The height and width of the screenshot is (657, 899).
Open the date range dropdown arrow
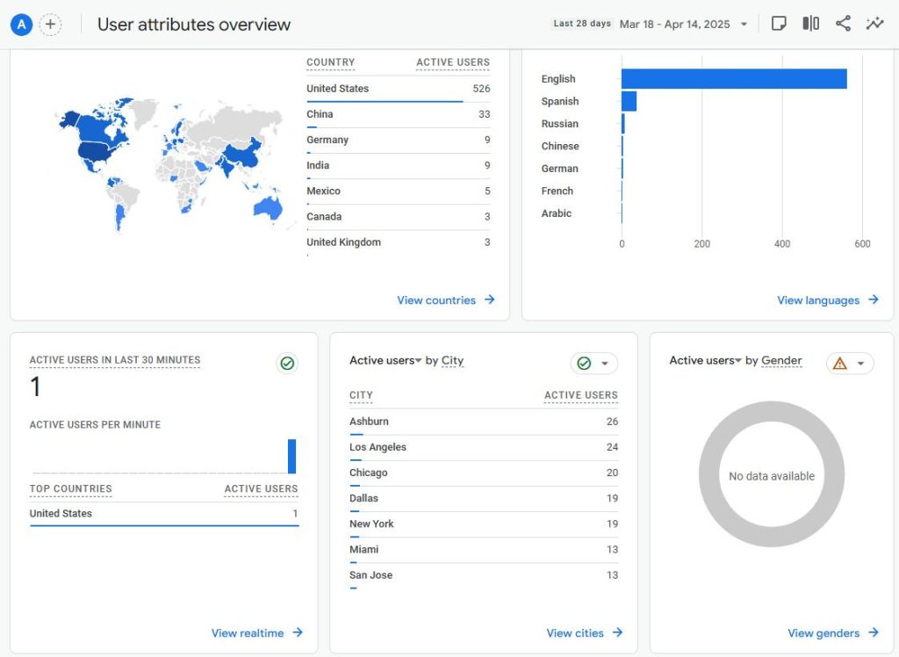pyautogui.click(x=744, y=24)
